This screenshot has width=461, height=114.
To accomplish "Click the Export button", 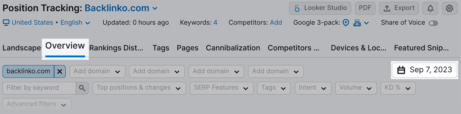I will pos(399,8).
